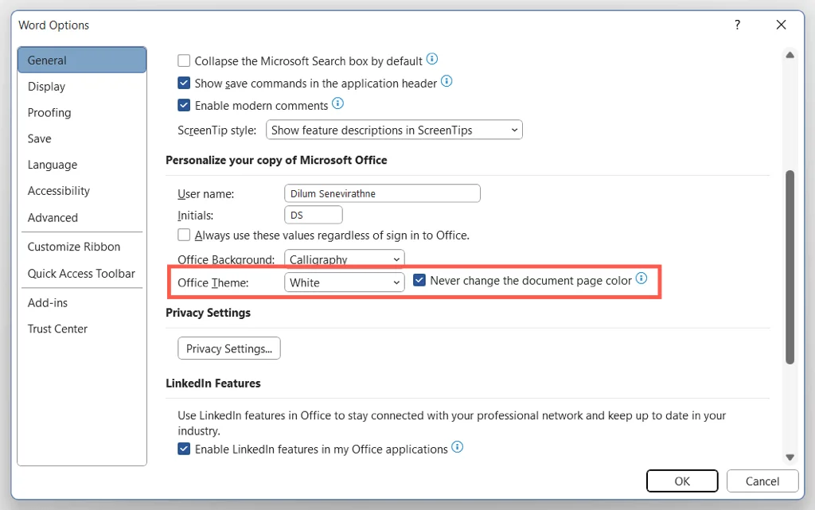Open the Office Background dropdown
This screenshot has height=510, width=815.
pos(344,259)
